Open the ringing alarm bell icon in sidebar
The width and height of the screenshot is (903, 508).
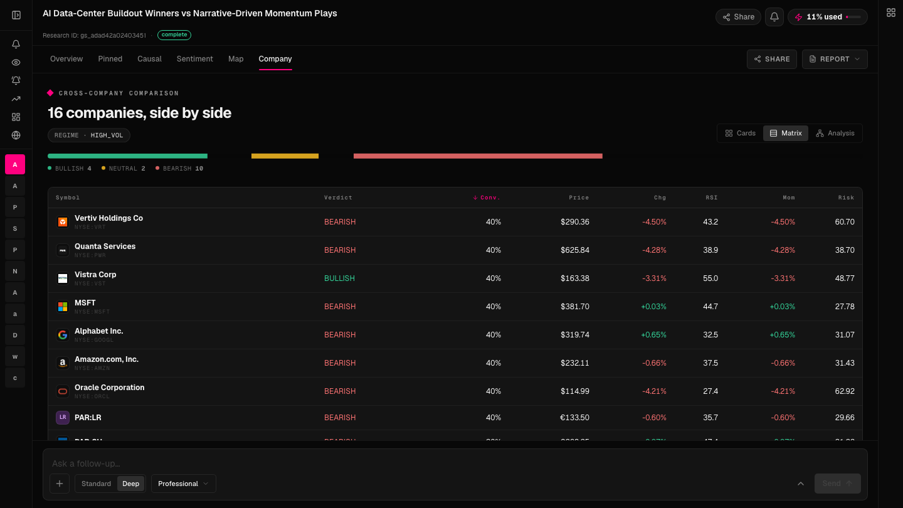pyautogui.click(x=16, y=80)
